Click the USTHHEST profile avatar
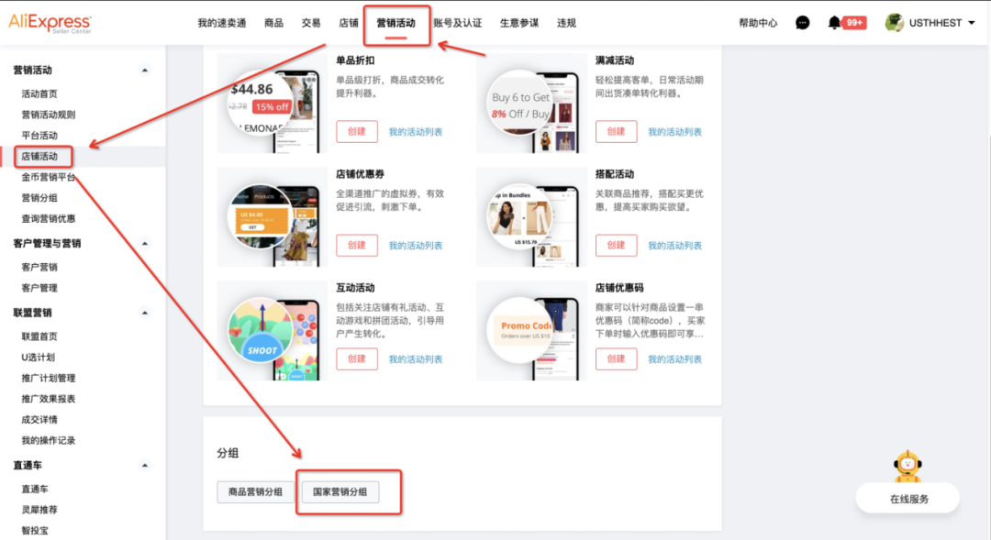 tap(894, 23)
